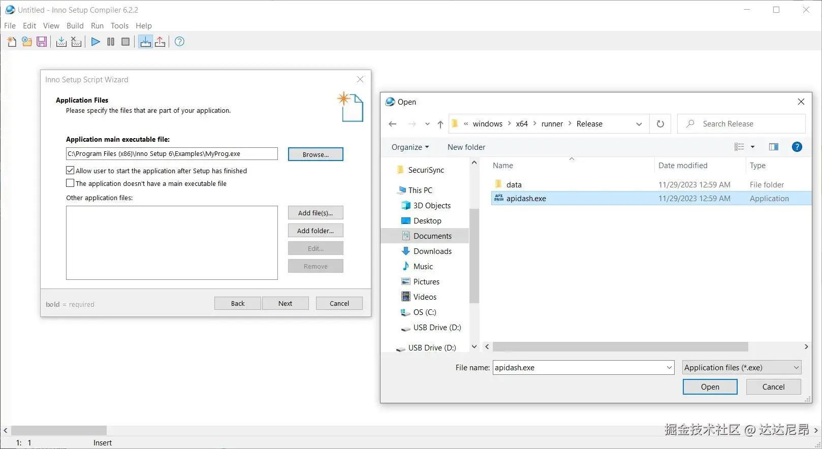Expand the File name history dropdown
The height and width of the screenshot is (449, 822).
click(669, 367)
